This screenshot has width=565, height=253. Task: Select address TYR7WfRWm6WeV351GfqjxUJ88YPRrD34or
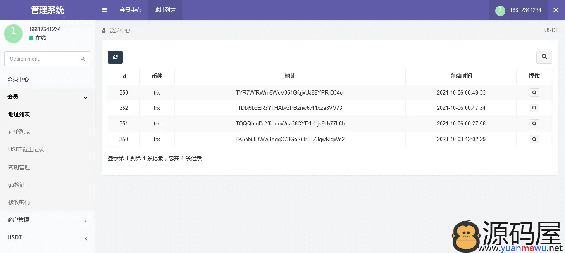290,93
